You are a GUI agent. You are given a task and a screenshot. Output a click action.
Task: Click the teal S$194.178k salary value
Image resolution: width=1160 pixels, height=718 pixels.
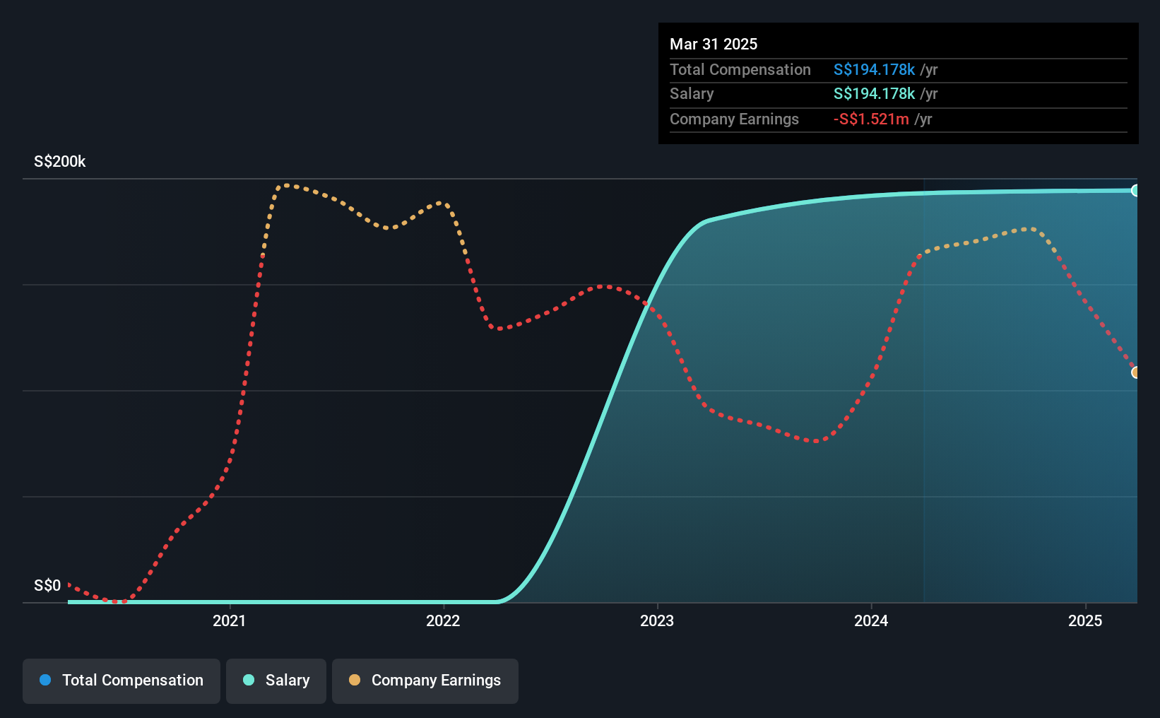coord(874,93)
